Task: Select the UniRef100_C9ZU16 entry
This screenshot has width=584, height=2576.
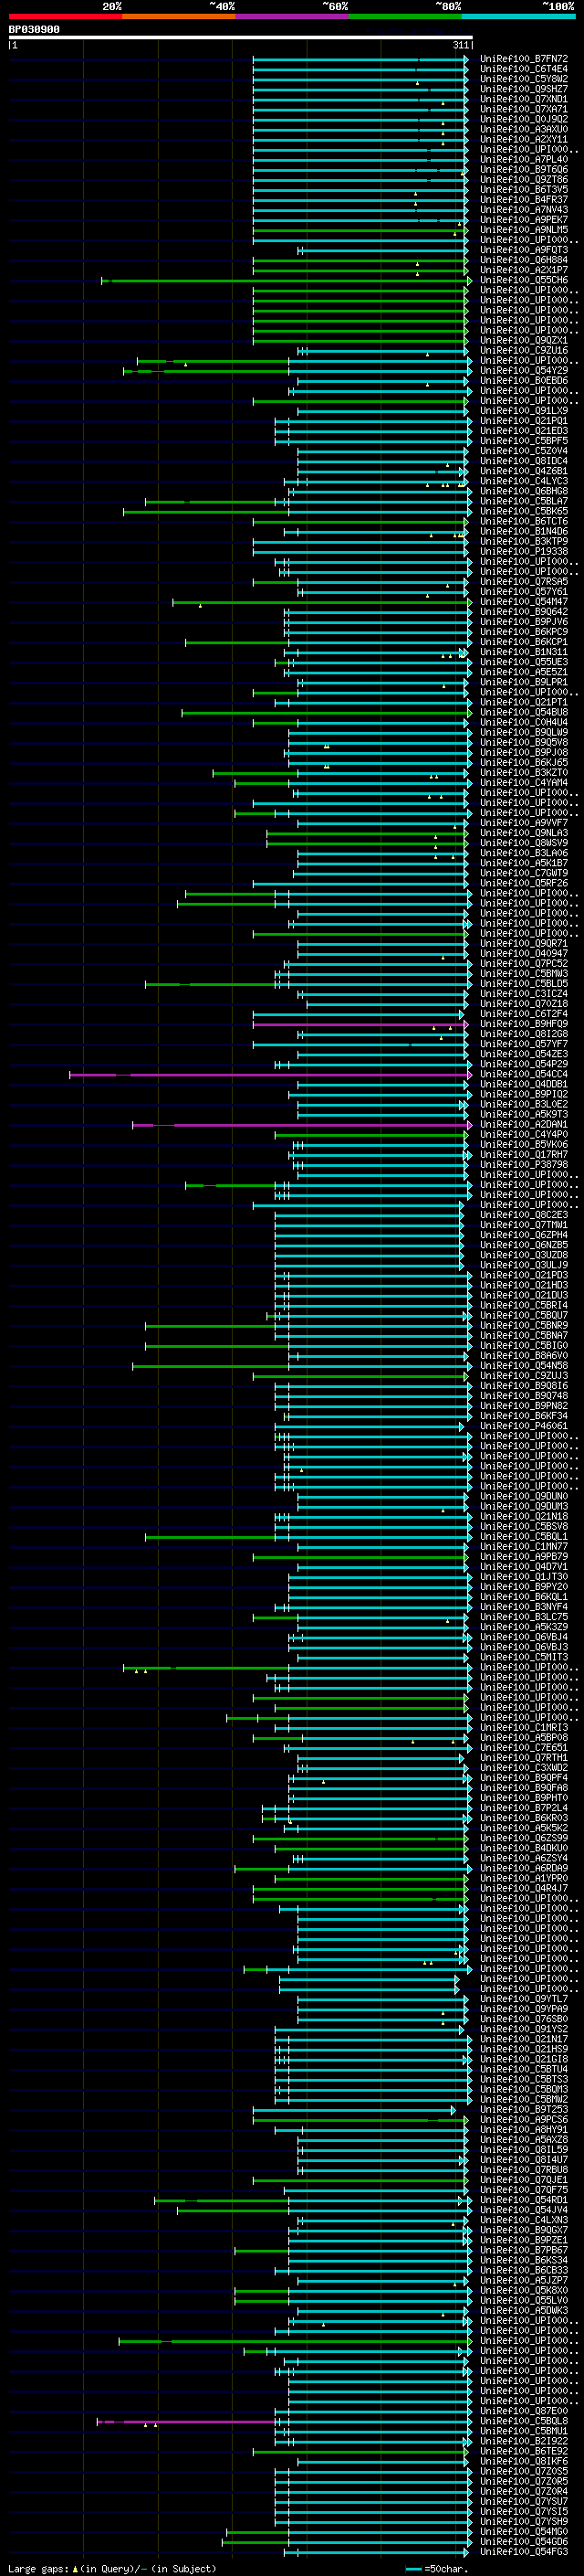Action: click(x=524, y=350)
